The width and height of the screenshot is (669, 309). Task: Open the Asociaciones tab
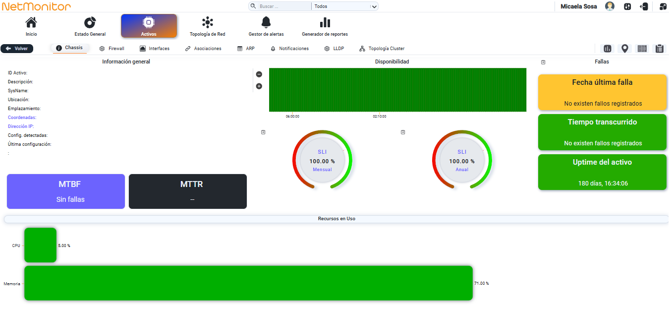pos(203,49)
